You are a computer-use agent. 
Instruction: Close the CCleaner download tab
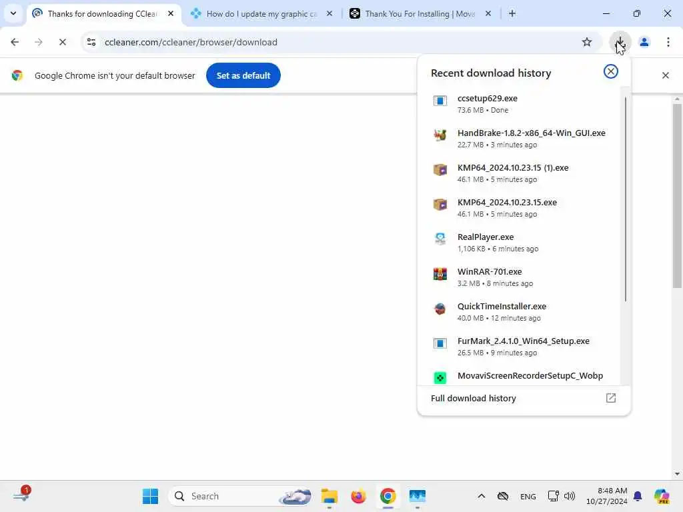coord(171,13)
